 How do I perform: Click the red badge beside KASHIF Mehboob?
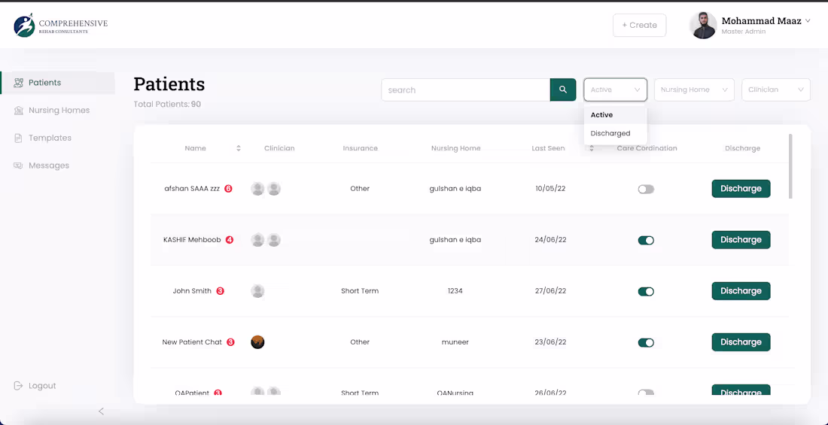pos(229,240)
